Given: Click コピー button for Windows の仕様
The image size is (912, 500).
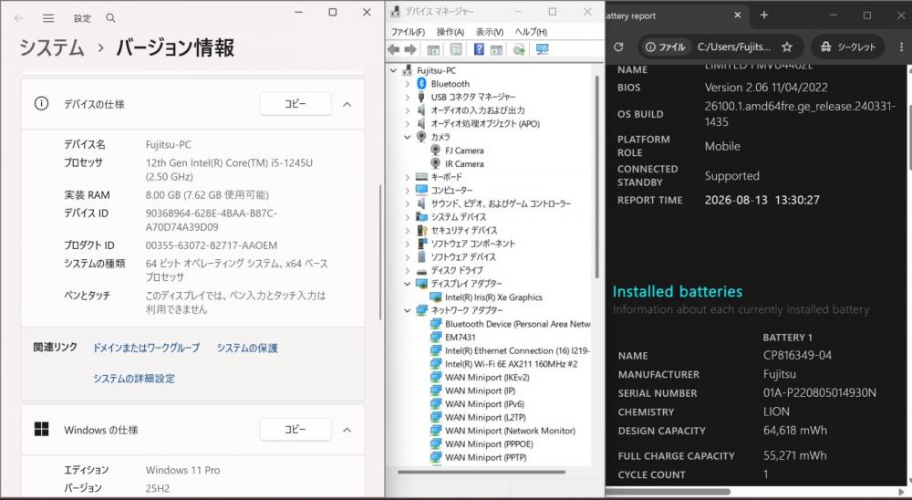Looking at the screenshot, I should pos(295,429).
